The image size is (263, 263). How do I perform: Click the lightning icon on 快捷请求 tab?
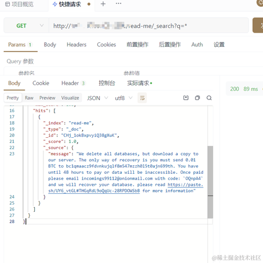click(x=55, y=4)
